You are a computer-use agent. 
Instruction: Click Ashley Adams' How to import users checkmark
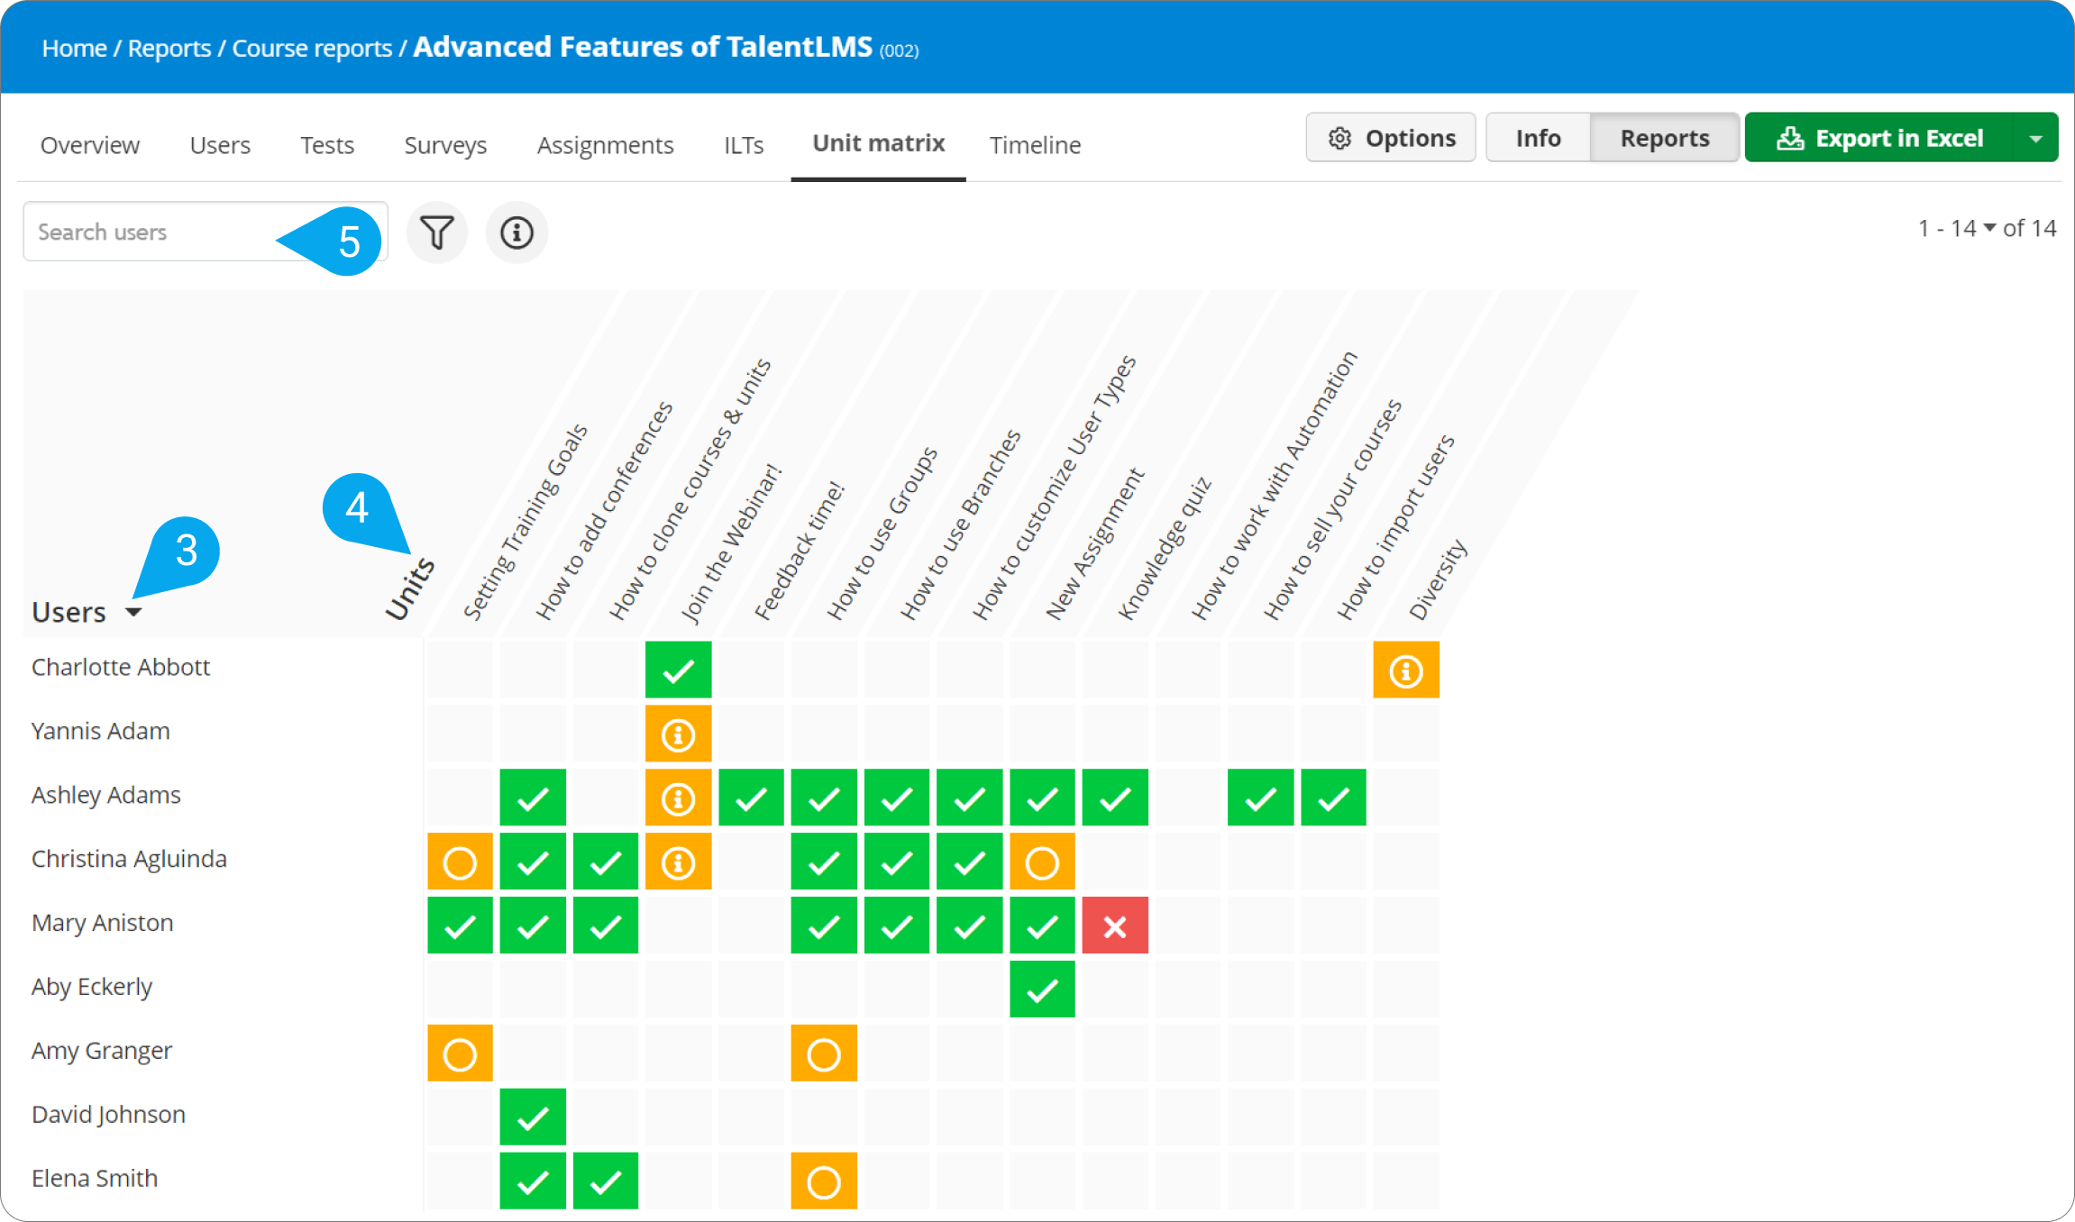pos(1333,798)
